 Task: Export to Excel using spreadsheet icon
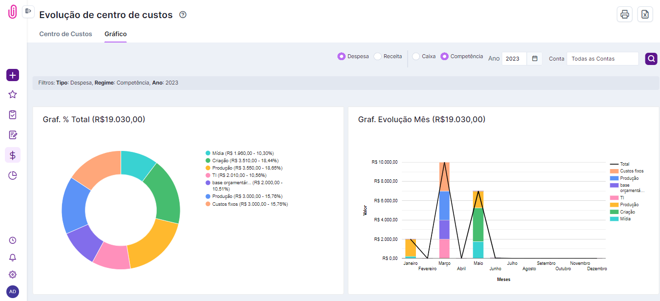(645, 15)
